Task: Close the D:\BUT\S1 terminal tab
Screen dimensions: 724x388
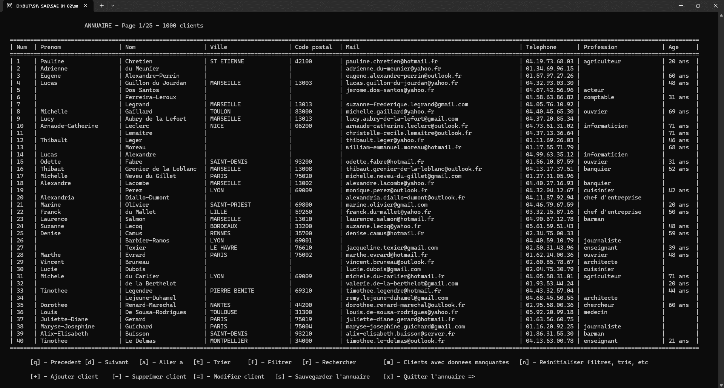Action: [x=86, y=6]
